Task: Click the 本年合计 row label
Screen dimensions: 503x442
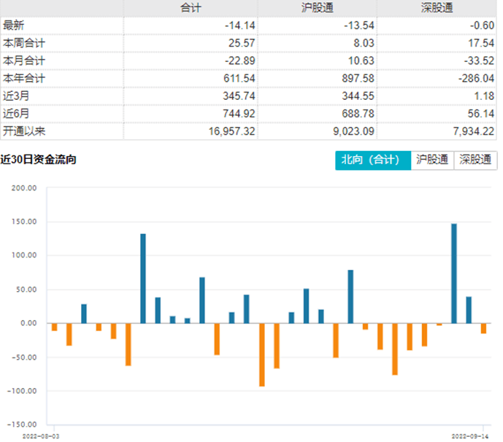Action: tap(24, 78)
